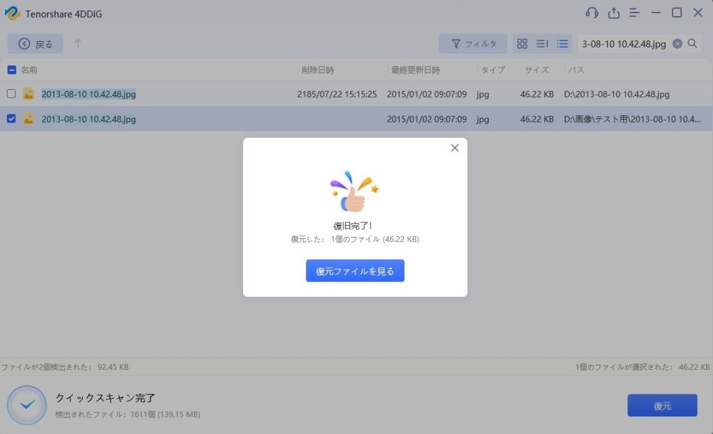Image resolution: width=713 pixels, height=434 pixels.
Task: Check the first 2013-08-10 10.42.48.jpg file
Action: [11, 94]
